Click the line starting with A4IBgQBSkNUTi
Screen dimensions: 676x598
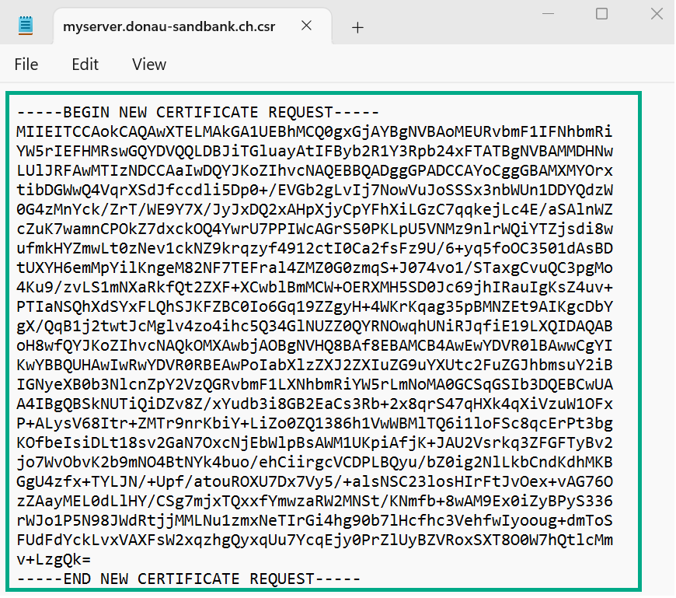(x=315, y=404)
